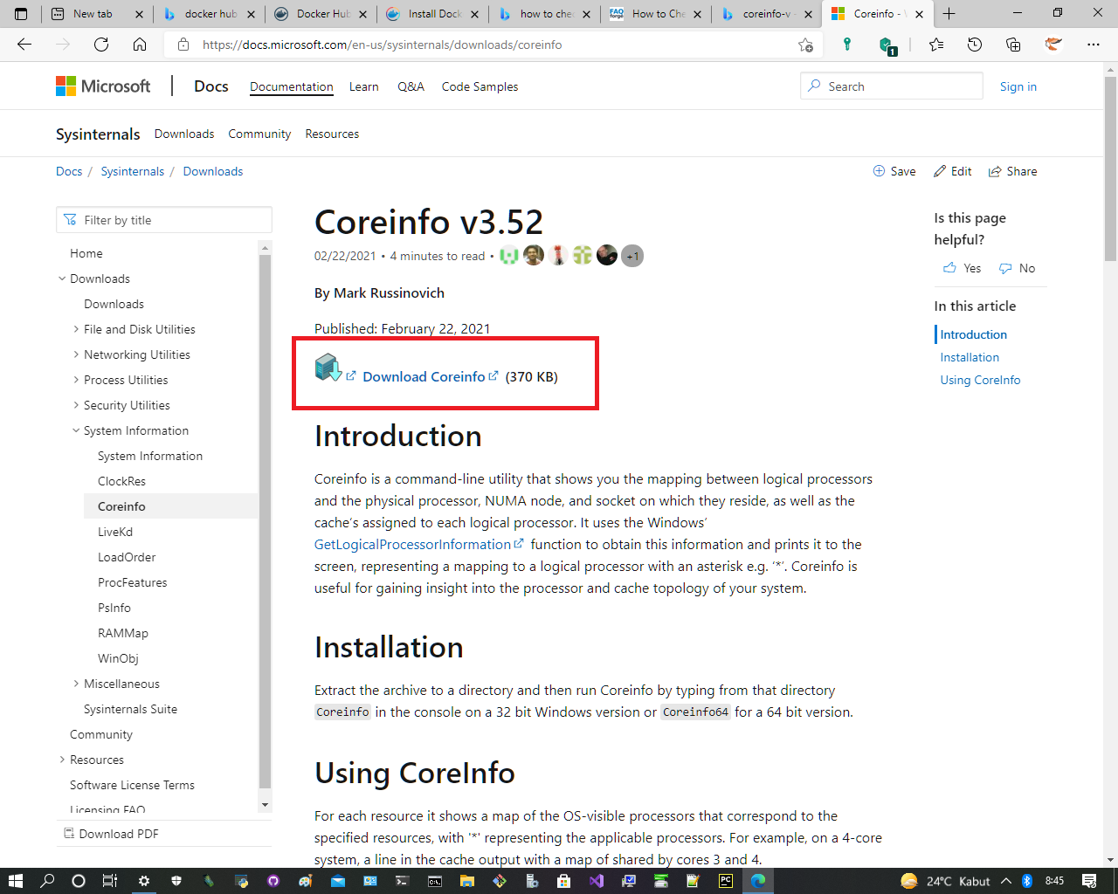Go to Sysinternals breadcrumb link
This screenshot has height=894, width=1118.
pyautogui.click(x=132, y=171)
